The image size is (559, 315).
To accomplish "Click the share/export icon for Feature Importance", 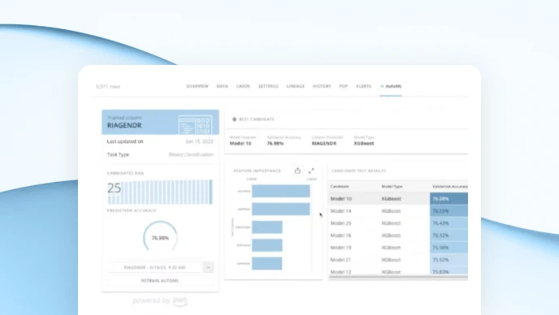I will tap(297, 170).
